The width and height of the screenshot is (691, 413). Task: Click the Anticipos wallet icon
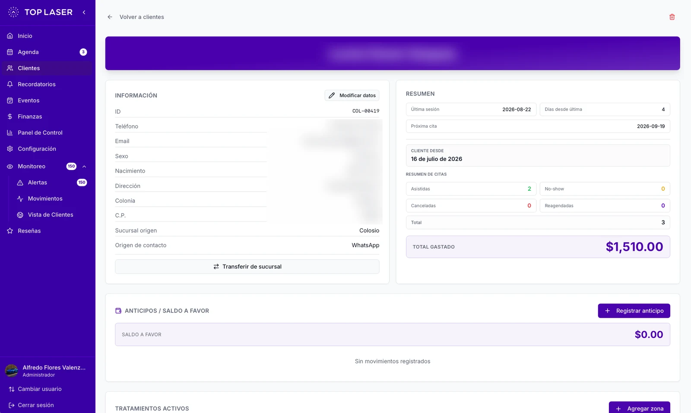coord(118,311)
